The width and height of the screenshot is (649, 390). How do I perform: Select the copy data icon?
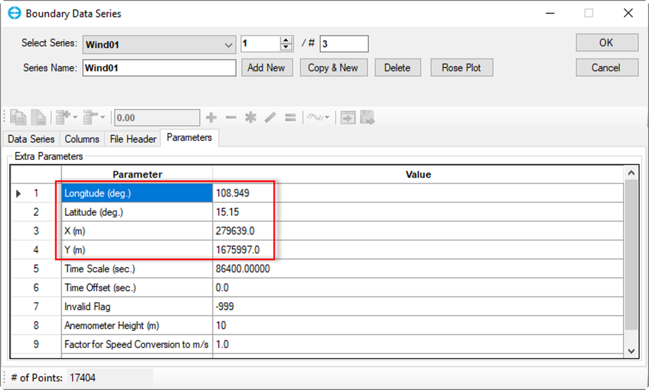coord(19,118)
